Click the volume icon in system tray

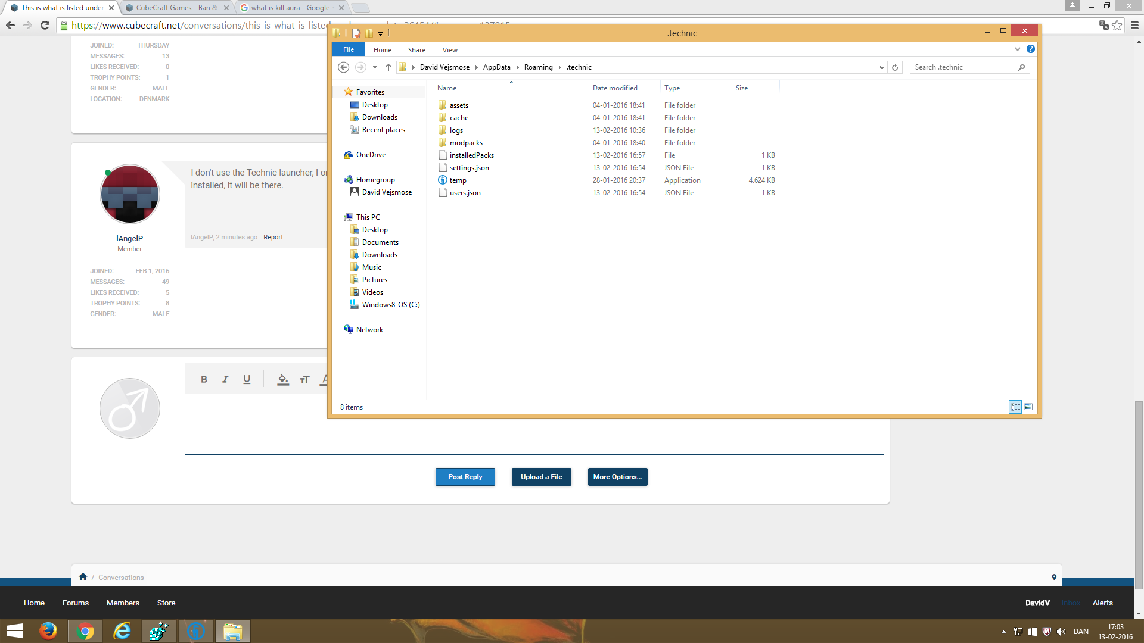point(1061,632)
